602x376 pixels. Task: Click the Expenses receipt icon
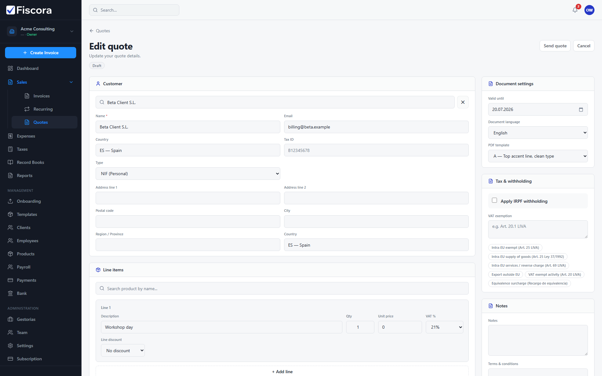pyautogui.click(x=10, y=136)
